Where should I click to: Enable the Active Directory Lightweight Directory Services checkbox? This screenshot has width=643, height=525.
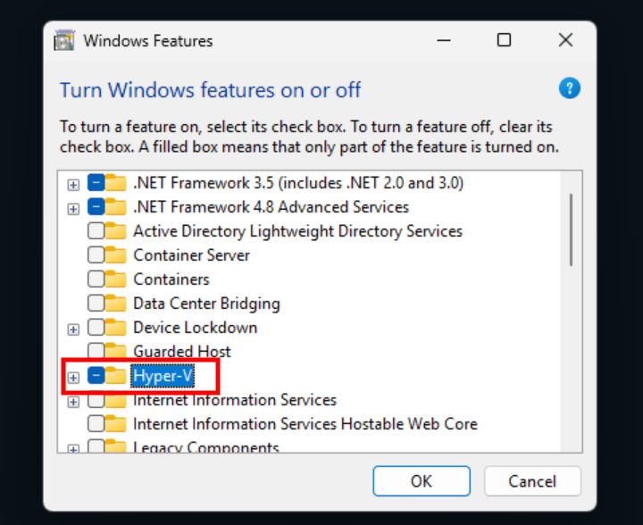(x=96, y=231)
